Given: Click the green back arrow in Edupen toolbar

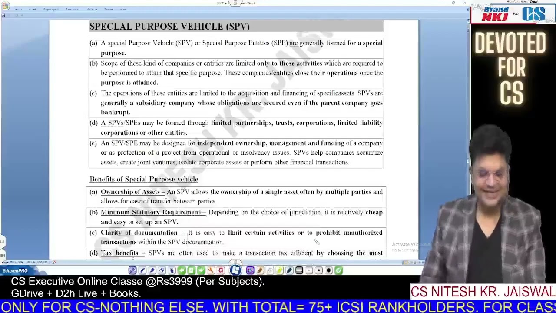Looking at the screenshot, I should (x=182, y=270).
